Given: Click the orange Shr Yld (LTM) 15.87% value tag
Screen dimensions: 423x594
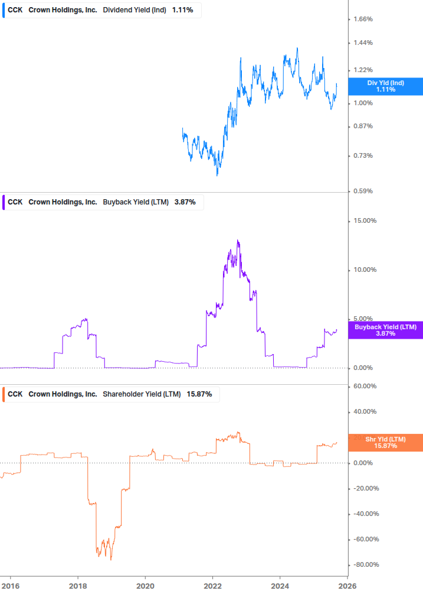Looking at the screenshot, I should (386, 443).
